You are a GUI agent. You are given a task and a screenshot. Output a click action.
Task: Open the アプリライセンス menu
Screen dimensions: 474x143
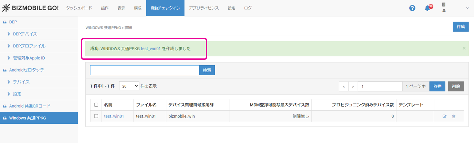(x=204, y=8)
